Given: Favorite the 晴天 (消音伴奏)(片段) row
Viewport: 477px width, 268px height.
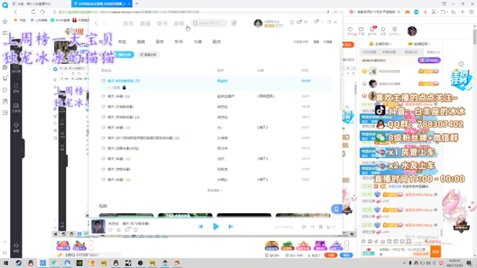Looking at the screenshot, I should point(103,148).
